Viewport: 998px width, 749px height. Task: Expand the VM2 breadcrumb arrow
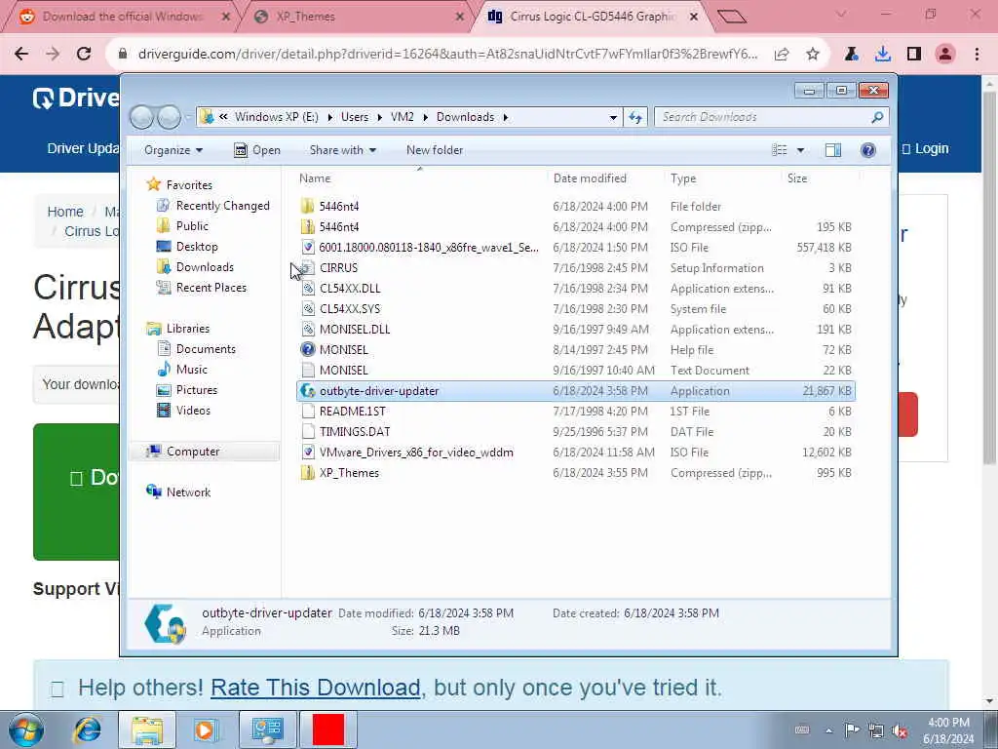coord(425,117)
